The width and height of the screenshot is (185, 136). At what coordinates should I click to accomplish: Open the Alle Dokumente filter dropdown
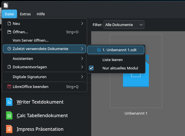click(x=124, y=25)
